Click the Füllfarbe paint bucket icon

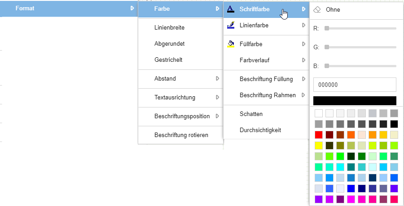[x=230, y=44]
